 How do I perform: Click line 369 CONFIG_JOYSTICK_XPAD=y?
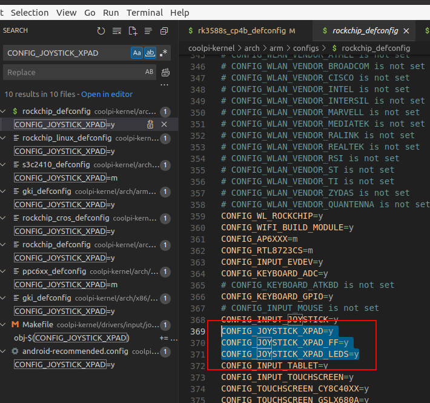point(277,331)
